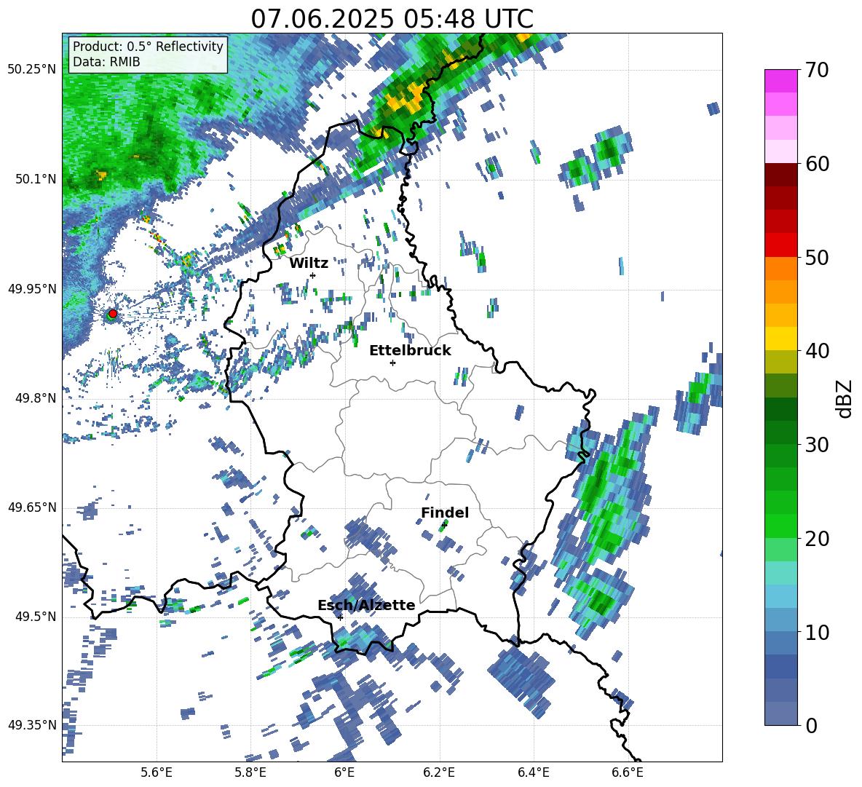The height and width of the screenshot is (787, 862).
Task: Click the 5.8°E longitude label
Action: click(250, 773)
